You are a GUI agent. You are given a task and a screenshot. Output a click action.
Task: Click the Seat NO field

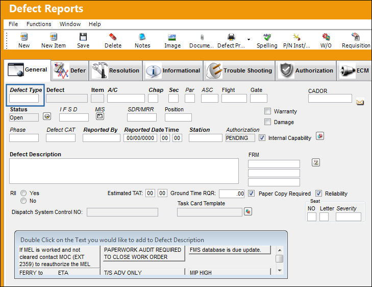point(312,217)
